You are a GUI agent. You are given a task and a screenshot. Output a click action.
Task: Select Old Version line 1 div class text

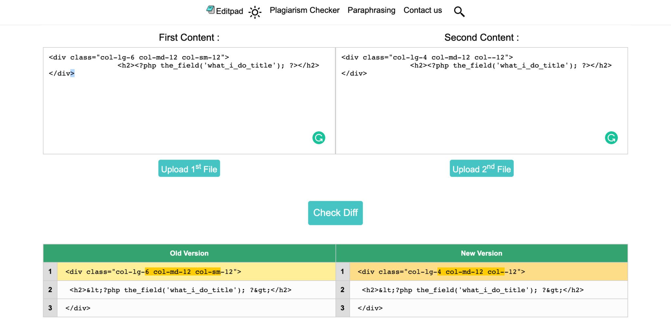coord(153,272)
